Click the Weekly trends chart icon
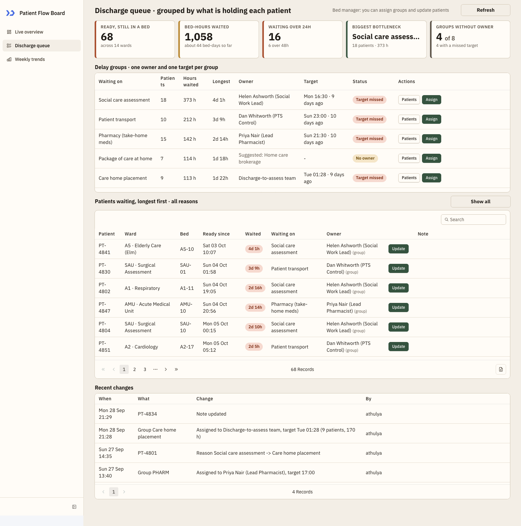Viewport: 521px width, 526px height. point(9,59)
